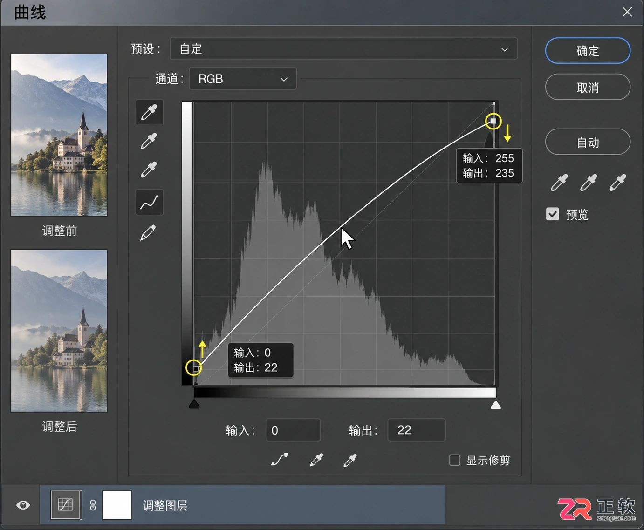Image resolution: width=644 pixels, height=530 pixels.
Task: Click the curves adjustment layer icon
Action: (66, 505)
